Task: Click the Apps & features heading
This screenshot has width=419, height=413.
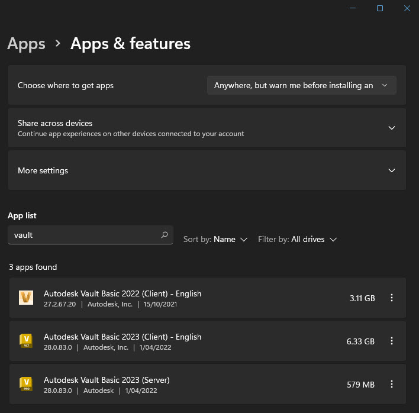Action: point(130,44)
